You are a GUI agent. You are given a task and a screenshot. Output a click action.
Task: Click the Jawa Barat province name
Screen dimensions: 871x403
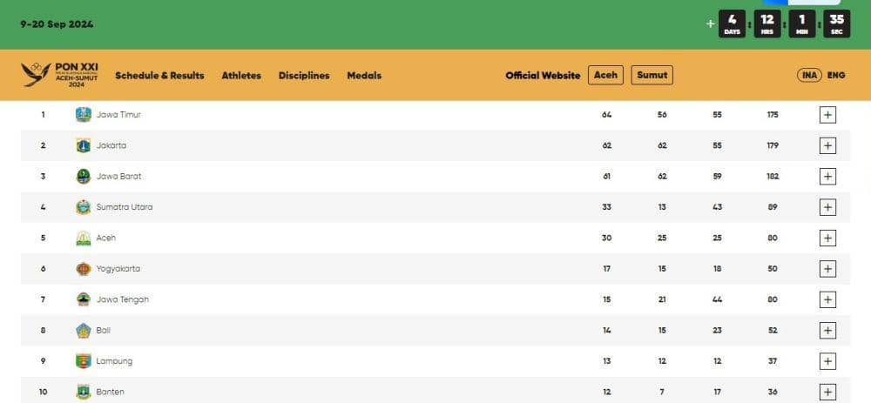pyautogui.click(x=118, y=177)
